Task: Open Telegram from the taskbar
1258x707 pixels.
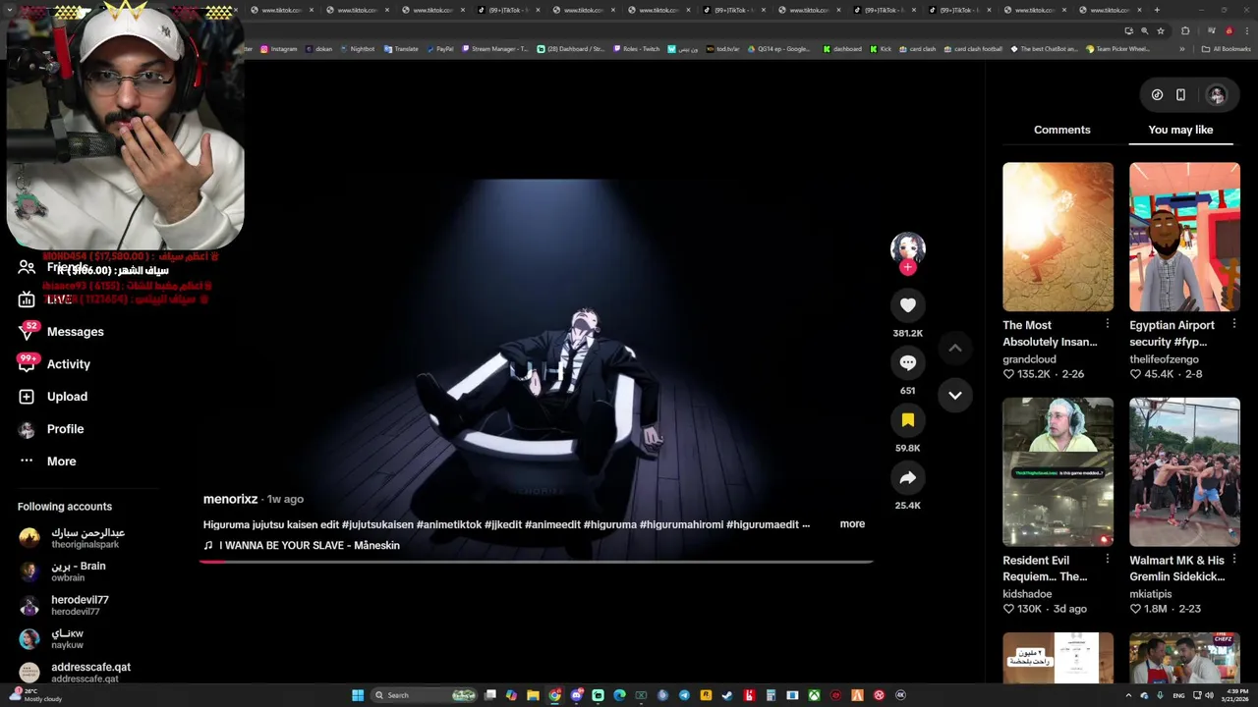Action: coord(684,695)
